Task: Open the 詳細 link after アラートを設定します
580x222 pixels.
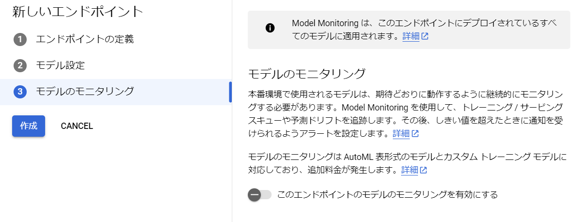Action: (x=401, y=134)
